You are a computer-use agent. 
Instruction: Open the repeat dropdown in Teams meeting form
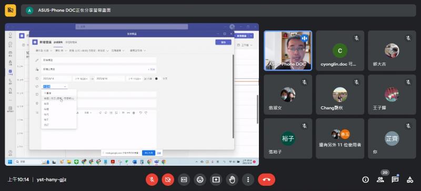pyautogui.click(x=55, y=86)
